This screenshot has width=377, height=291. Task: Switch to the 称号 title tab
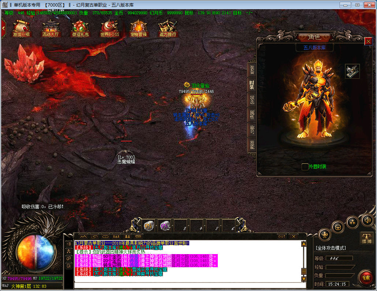pos(252,130)
